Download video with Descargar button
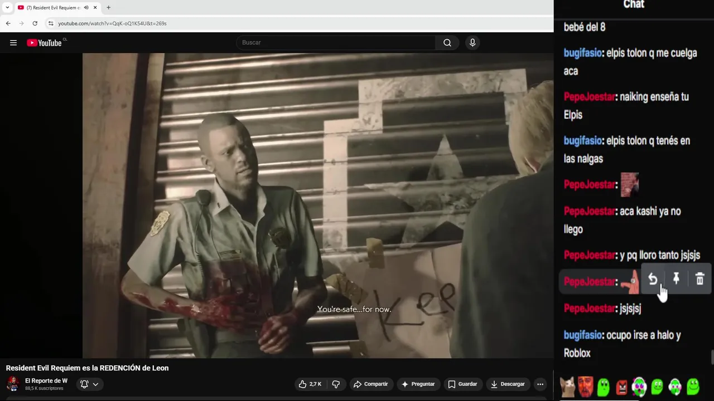 click(508, 384)
